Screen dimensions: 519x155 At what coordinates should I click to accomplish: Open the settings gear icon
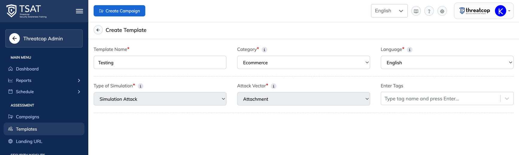pyautogui.click(x=442, y=11)
